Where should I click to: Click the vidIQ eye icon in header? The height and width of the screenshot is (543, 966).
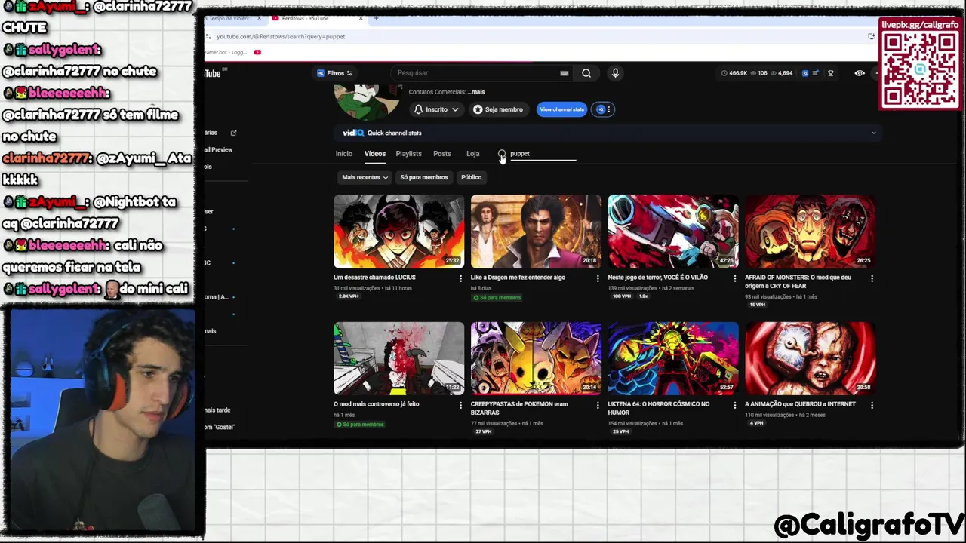(859, 73)
